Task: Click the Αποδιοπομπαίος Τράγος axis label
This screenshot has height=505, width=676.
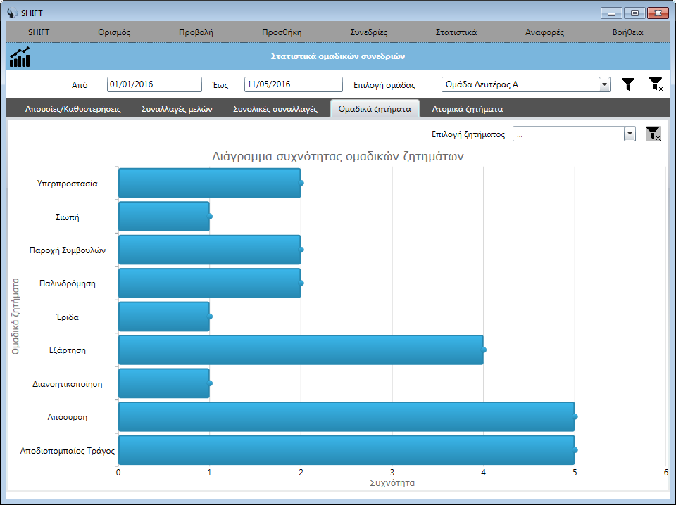Action: coord(68,451)
